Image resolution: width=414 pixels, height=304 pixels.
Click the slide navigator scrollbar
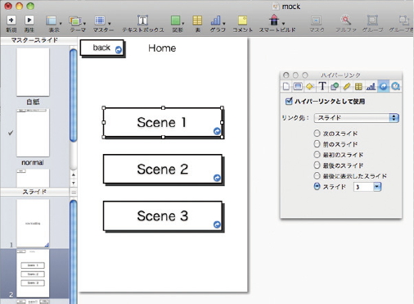(74, 252)
